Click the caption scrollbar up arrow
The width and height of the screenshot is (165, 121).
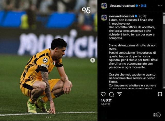[164, 13]
